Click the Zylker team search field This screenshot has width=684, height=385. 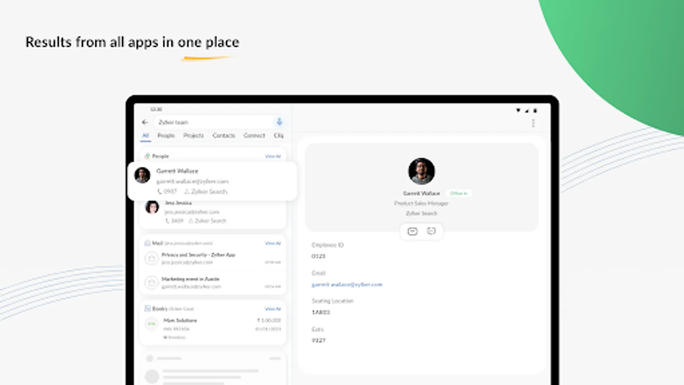click(x=214, y=122)
